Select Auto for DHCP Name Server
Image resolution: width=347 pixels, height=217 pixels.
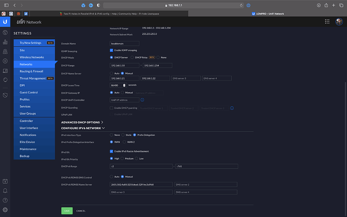pyautogui.click(x=111, y=73)
